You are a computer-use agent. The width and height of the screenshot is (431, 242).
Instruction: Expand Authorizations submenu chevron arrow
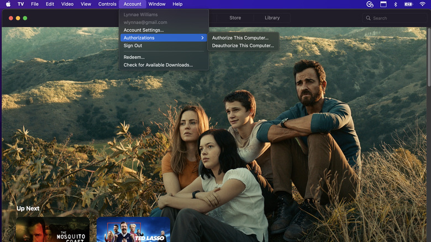(202, 38)
